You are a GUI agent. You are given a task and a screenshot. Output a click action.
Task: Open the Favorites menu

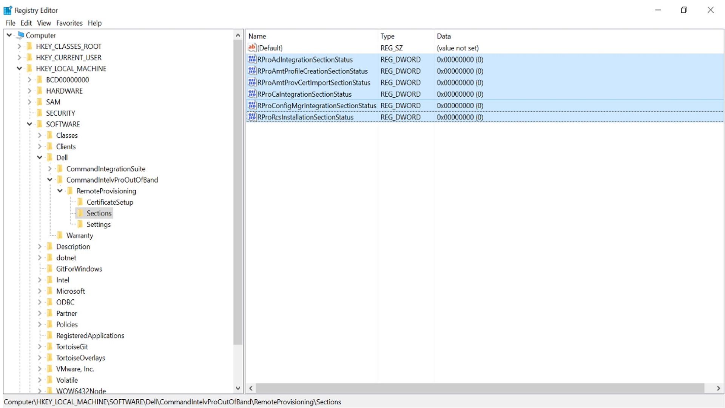click(x=69, y=23)
